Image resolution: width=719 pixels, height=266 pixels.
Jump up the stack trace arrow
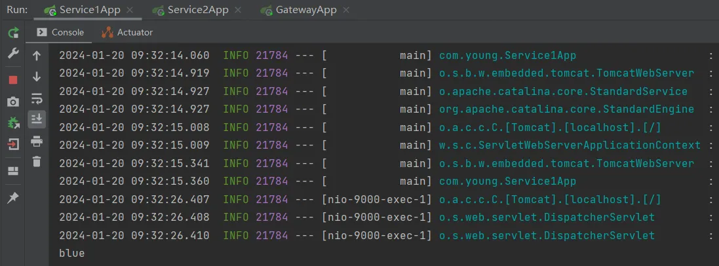(37, 56)
